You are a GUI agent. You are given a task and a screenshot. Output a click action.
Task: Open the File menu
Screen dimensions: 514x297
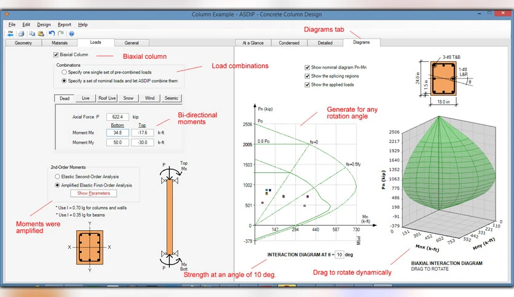pos(12,25)
